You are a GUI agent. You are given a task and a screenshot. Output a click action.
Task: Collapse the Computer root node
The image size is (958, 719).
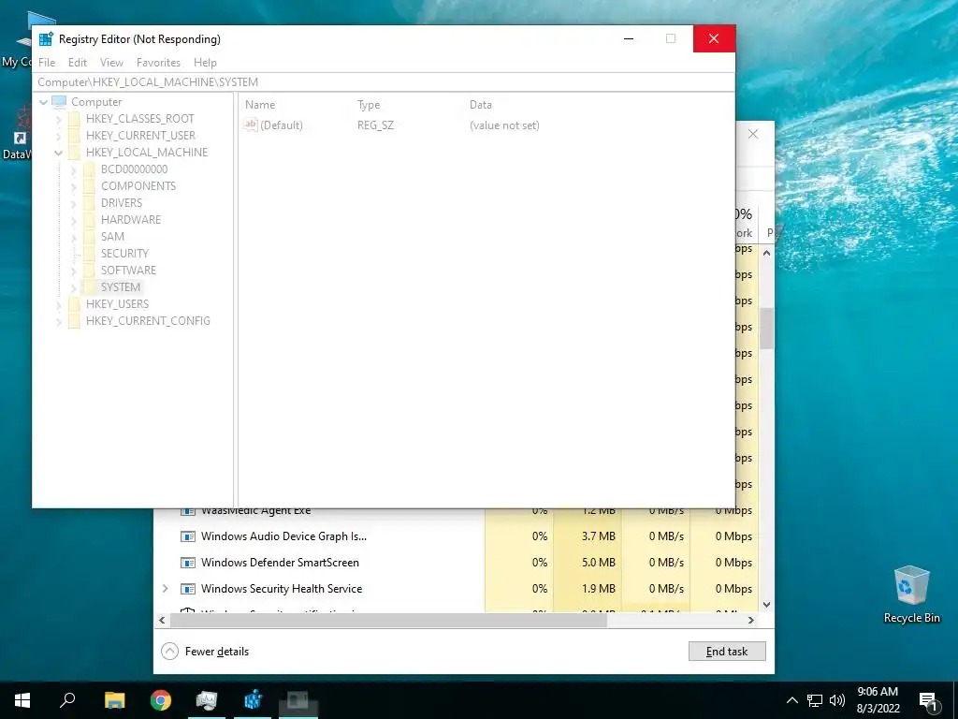[x=43, y=102]
